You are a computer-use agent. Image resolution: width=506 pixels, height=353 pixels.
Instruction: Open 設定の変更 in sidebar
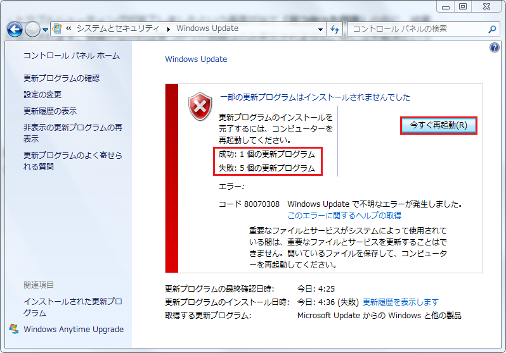pyautogui.click(x=42, y=95)
